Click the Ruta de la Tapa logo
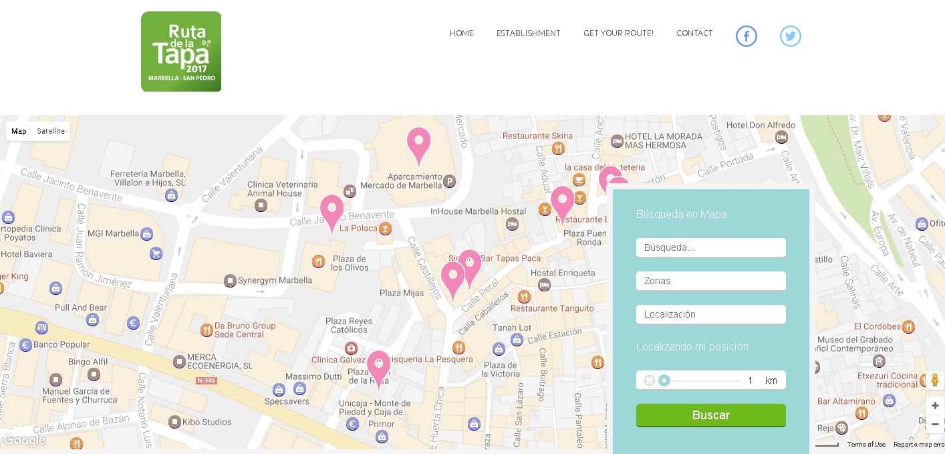945x454 pixels. [181, 51]
